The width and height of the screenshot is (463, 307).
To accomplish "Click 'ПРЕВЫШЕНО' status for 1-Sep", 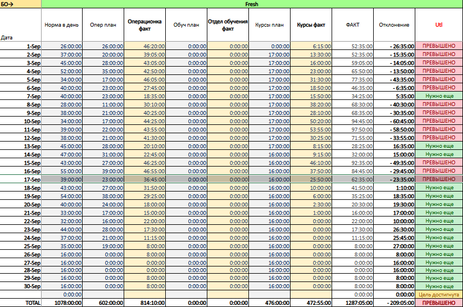I will 439,46.
